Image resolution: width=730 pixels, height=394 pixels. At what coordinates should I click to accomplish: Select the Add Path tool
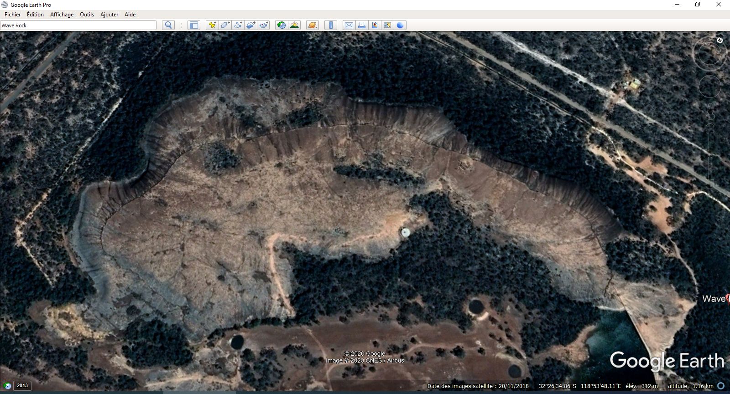pos(238,25)
